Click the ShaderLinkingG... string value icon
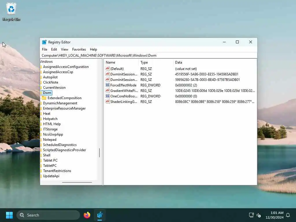This screenshot has width=296, height=222. 108,101
